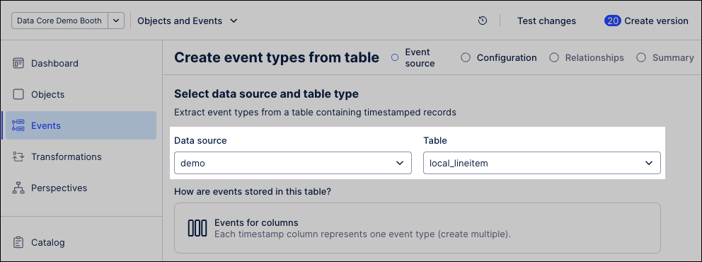Select the Relationships step radio
702x262 pixels.
[x=554, y=58]
